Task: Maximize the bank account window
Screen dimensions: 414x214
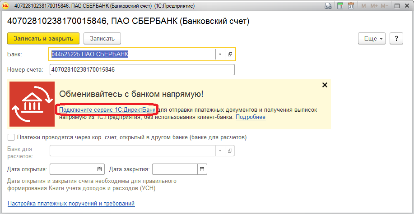Action: coord(397,6)
